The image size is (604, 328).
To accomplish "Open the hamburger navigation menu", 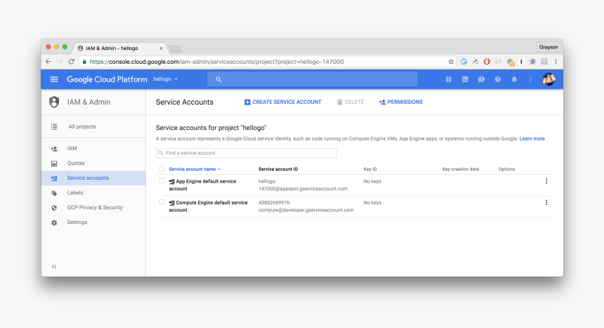I will tap(54, 79).
